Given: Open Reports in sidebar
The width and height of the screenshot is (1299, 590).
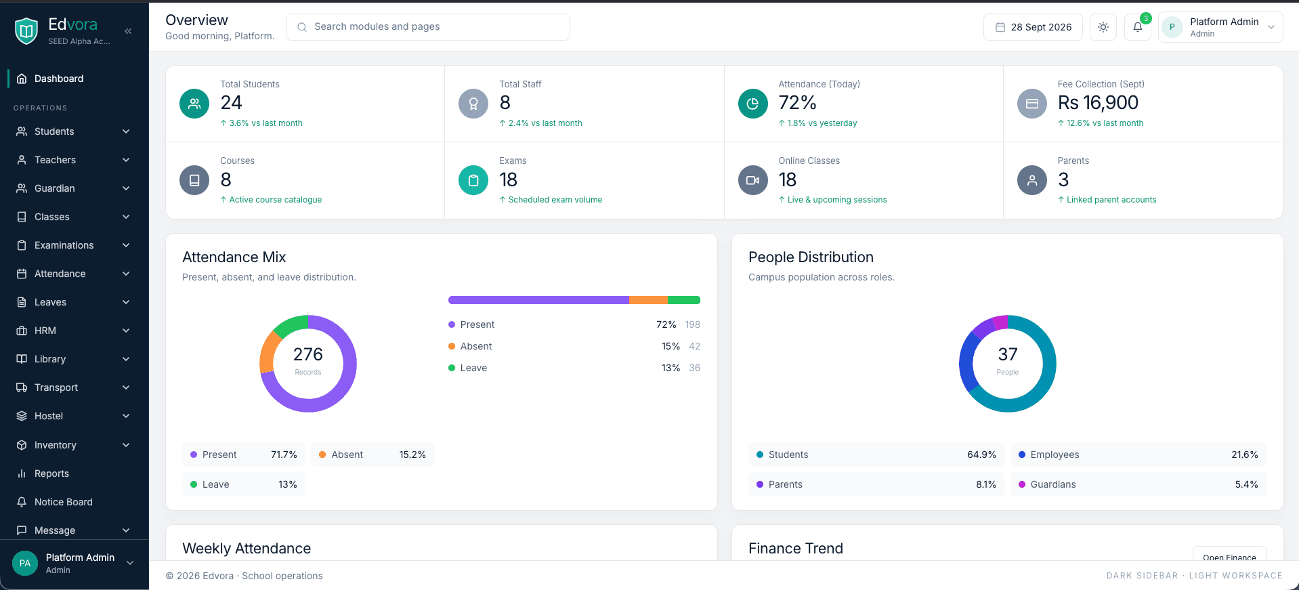Looking at the screenshot, I should (74, 473).
